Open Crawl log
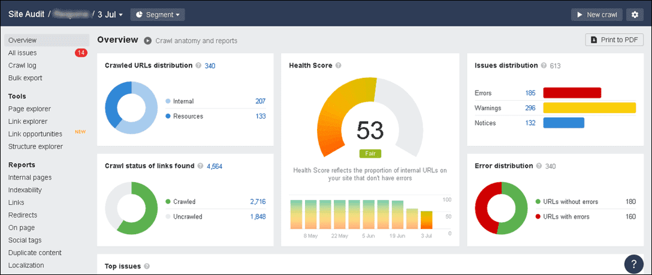 click(22, 65)
